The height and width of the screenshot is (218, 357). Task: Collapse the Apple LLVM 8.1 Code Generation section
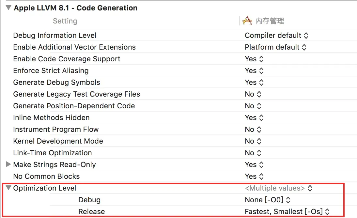[8, 8]
